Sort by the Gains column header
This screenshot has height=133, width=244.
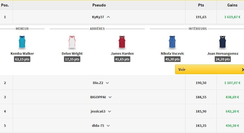230,5
